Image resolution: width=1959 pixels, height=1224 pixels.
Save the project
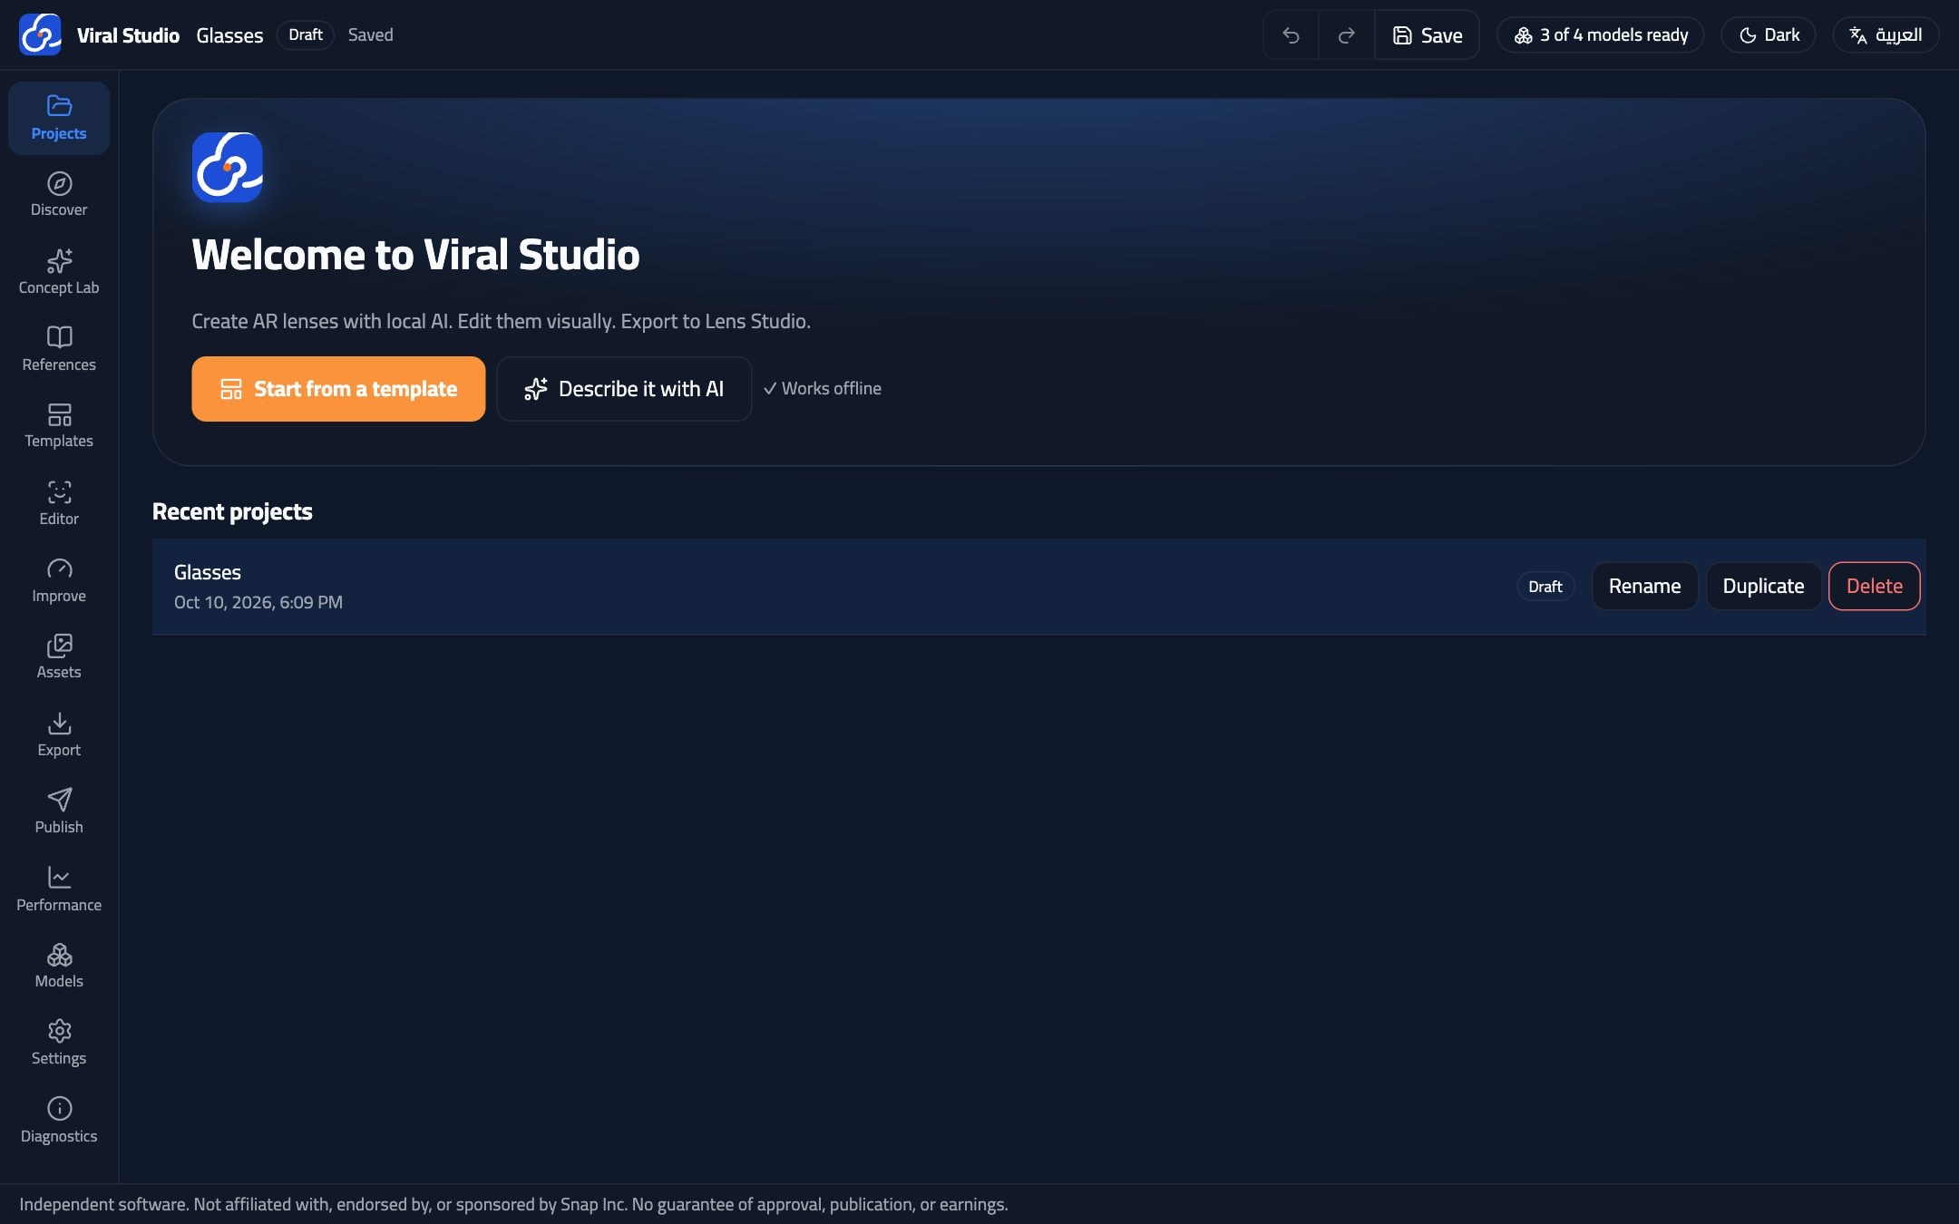click(1428, 35)
